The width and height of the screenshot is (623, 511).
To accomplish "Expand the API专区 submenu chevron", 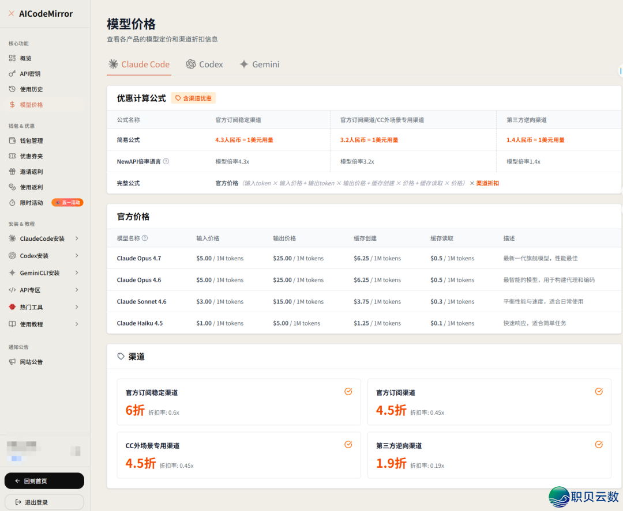I will [77, 290].
